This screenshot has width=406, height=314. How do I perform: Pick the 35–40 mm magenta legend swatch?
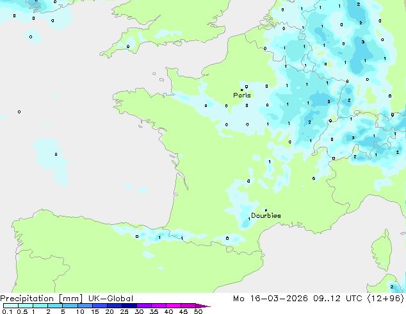pos(158,306)
